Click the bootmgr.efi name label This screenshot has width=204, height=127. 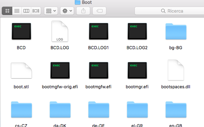137,87
